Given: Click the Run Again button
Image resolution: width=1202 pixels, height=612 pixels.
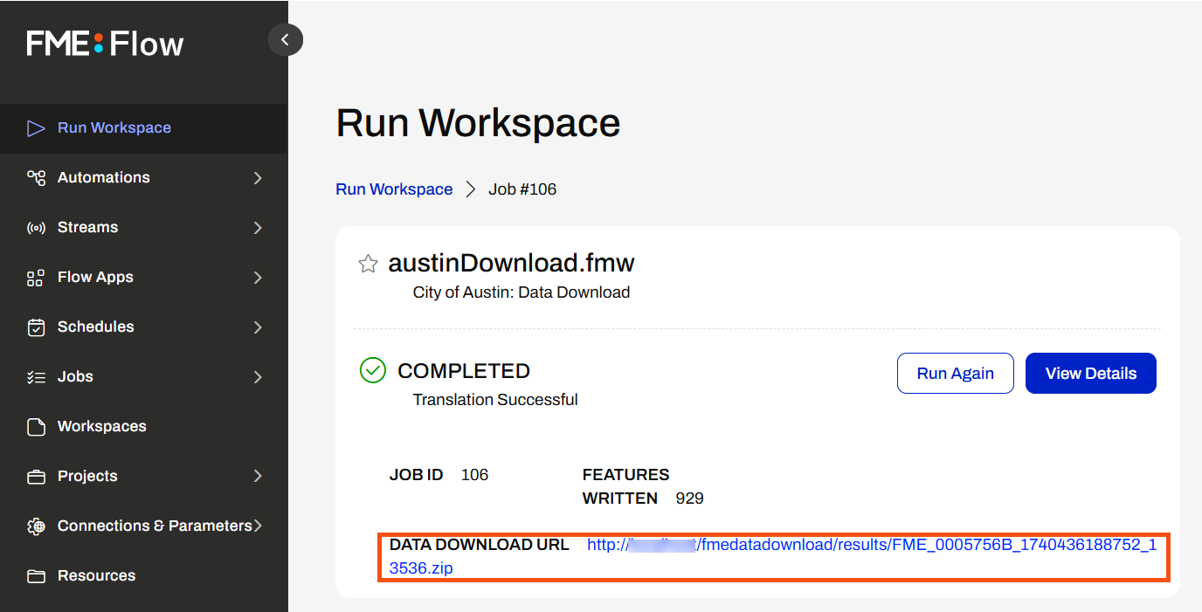Looking at the screenshot, I should pyautogui.click(x=956, y=374).
